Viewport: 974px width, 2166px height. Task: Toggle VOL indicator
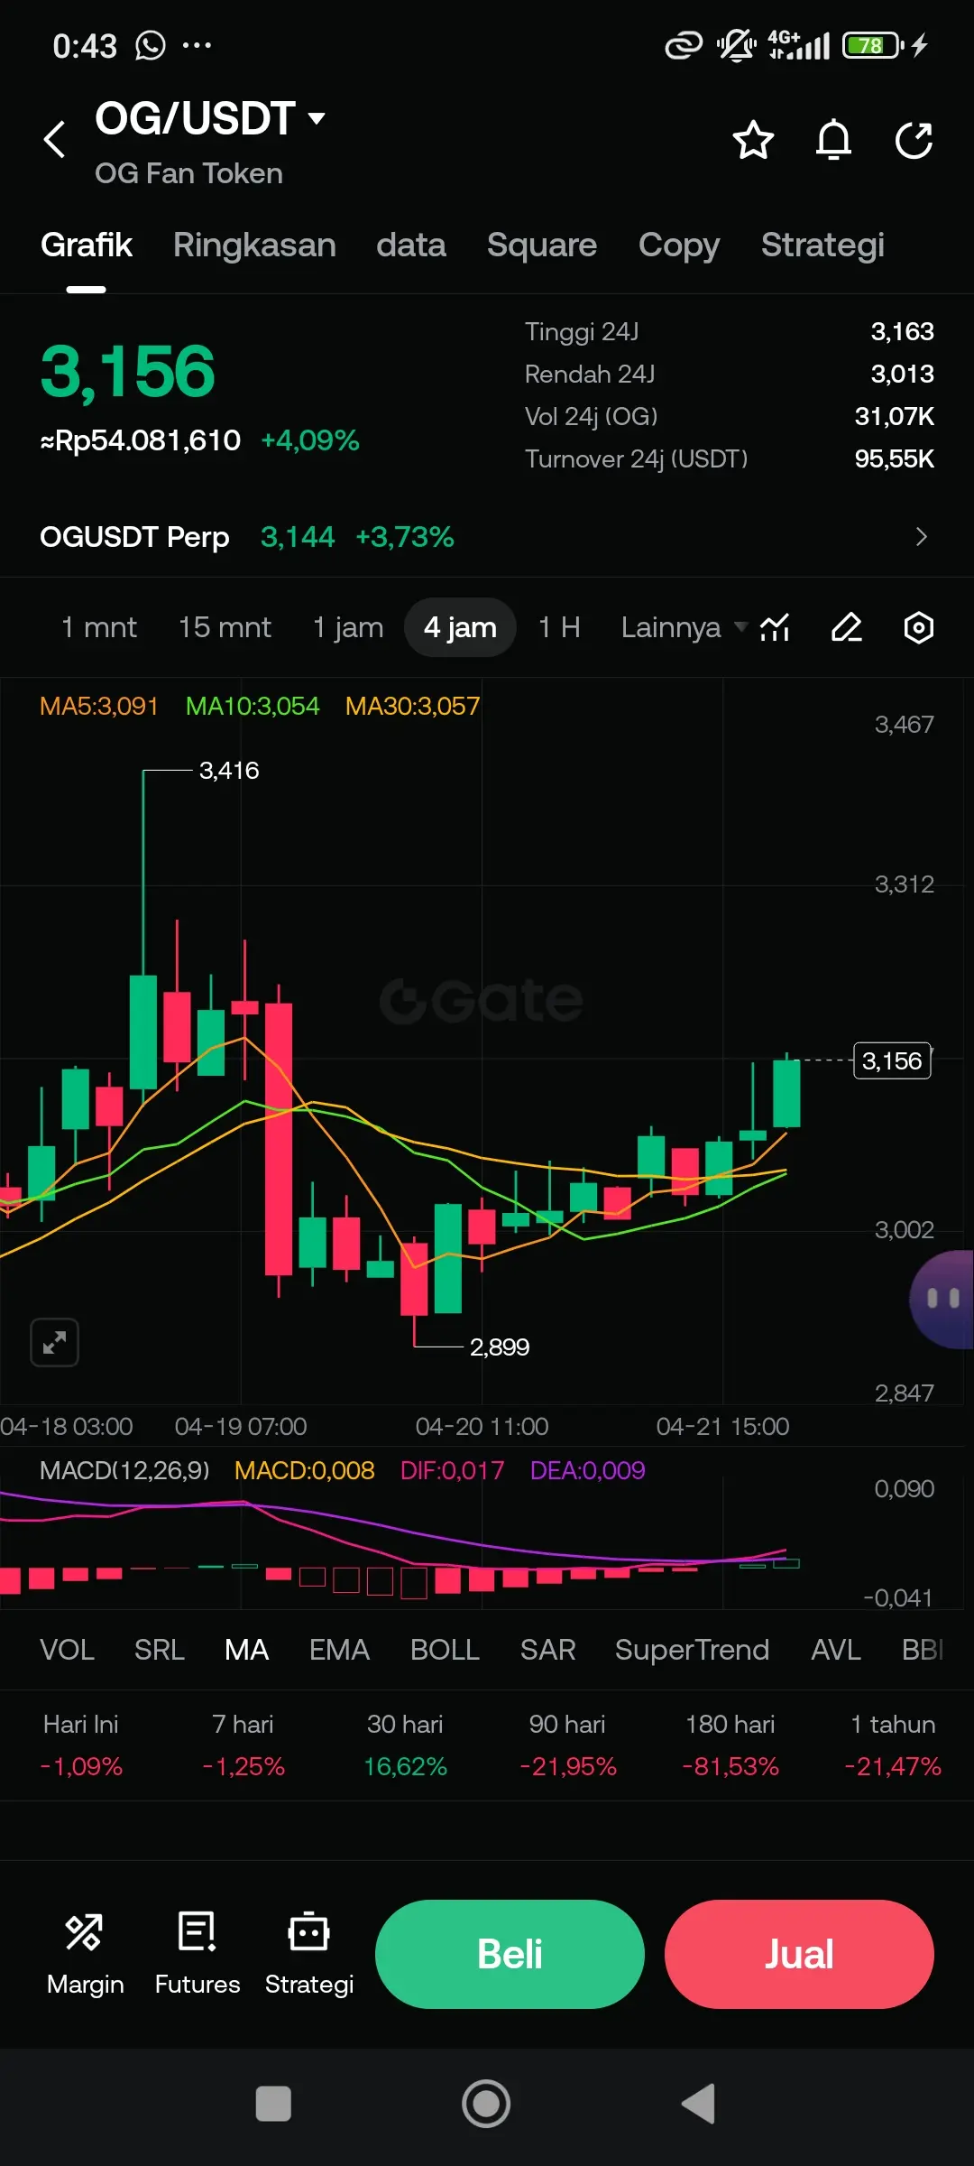[x=67, y=1650]
